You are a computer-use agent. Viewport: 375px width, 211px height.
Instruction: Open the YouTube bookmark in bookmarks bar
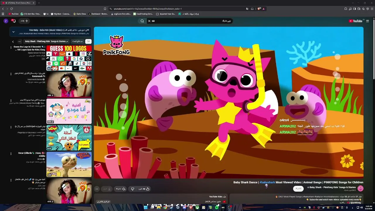[x=13, y=14]
